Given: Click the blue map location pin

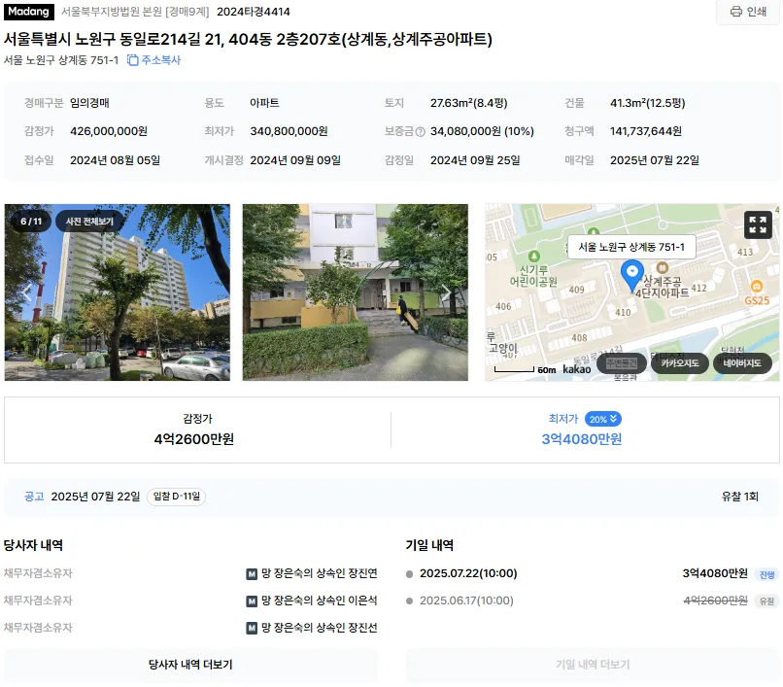Looking at the screenshot, I should tap(631, 276).
